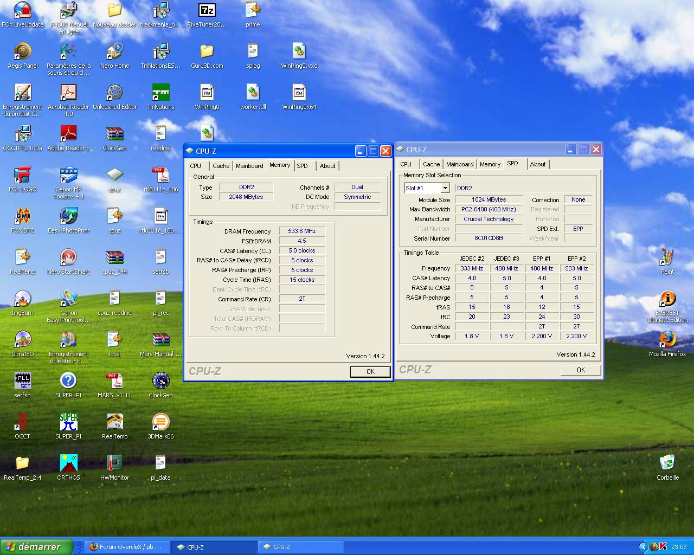Screen dimensions: 694x555
Task: Open About tab in SPD CPU-Z window
Action: coord(538,164)
